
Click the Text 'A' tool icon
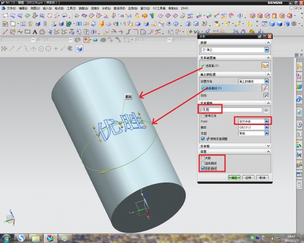click(x=35, y=32)
